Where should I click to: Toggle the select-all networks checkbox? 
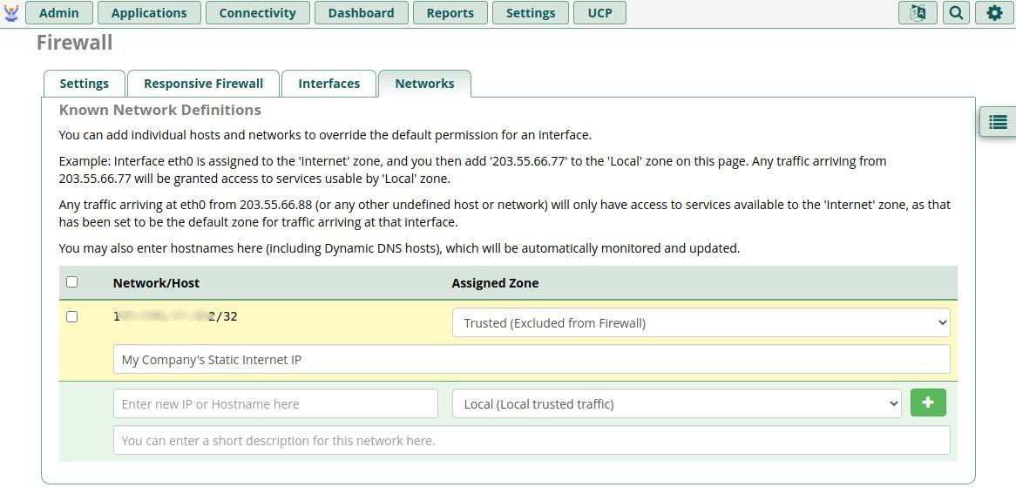72,281
